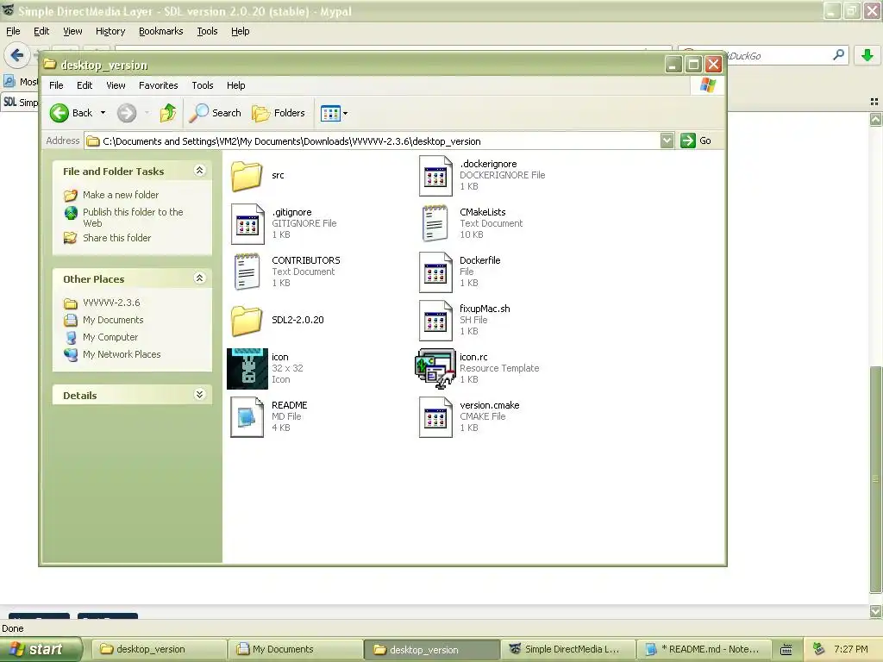Open the Views dropdown button
This screenshot has height=662, width=883.
click(334, 113)
